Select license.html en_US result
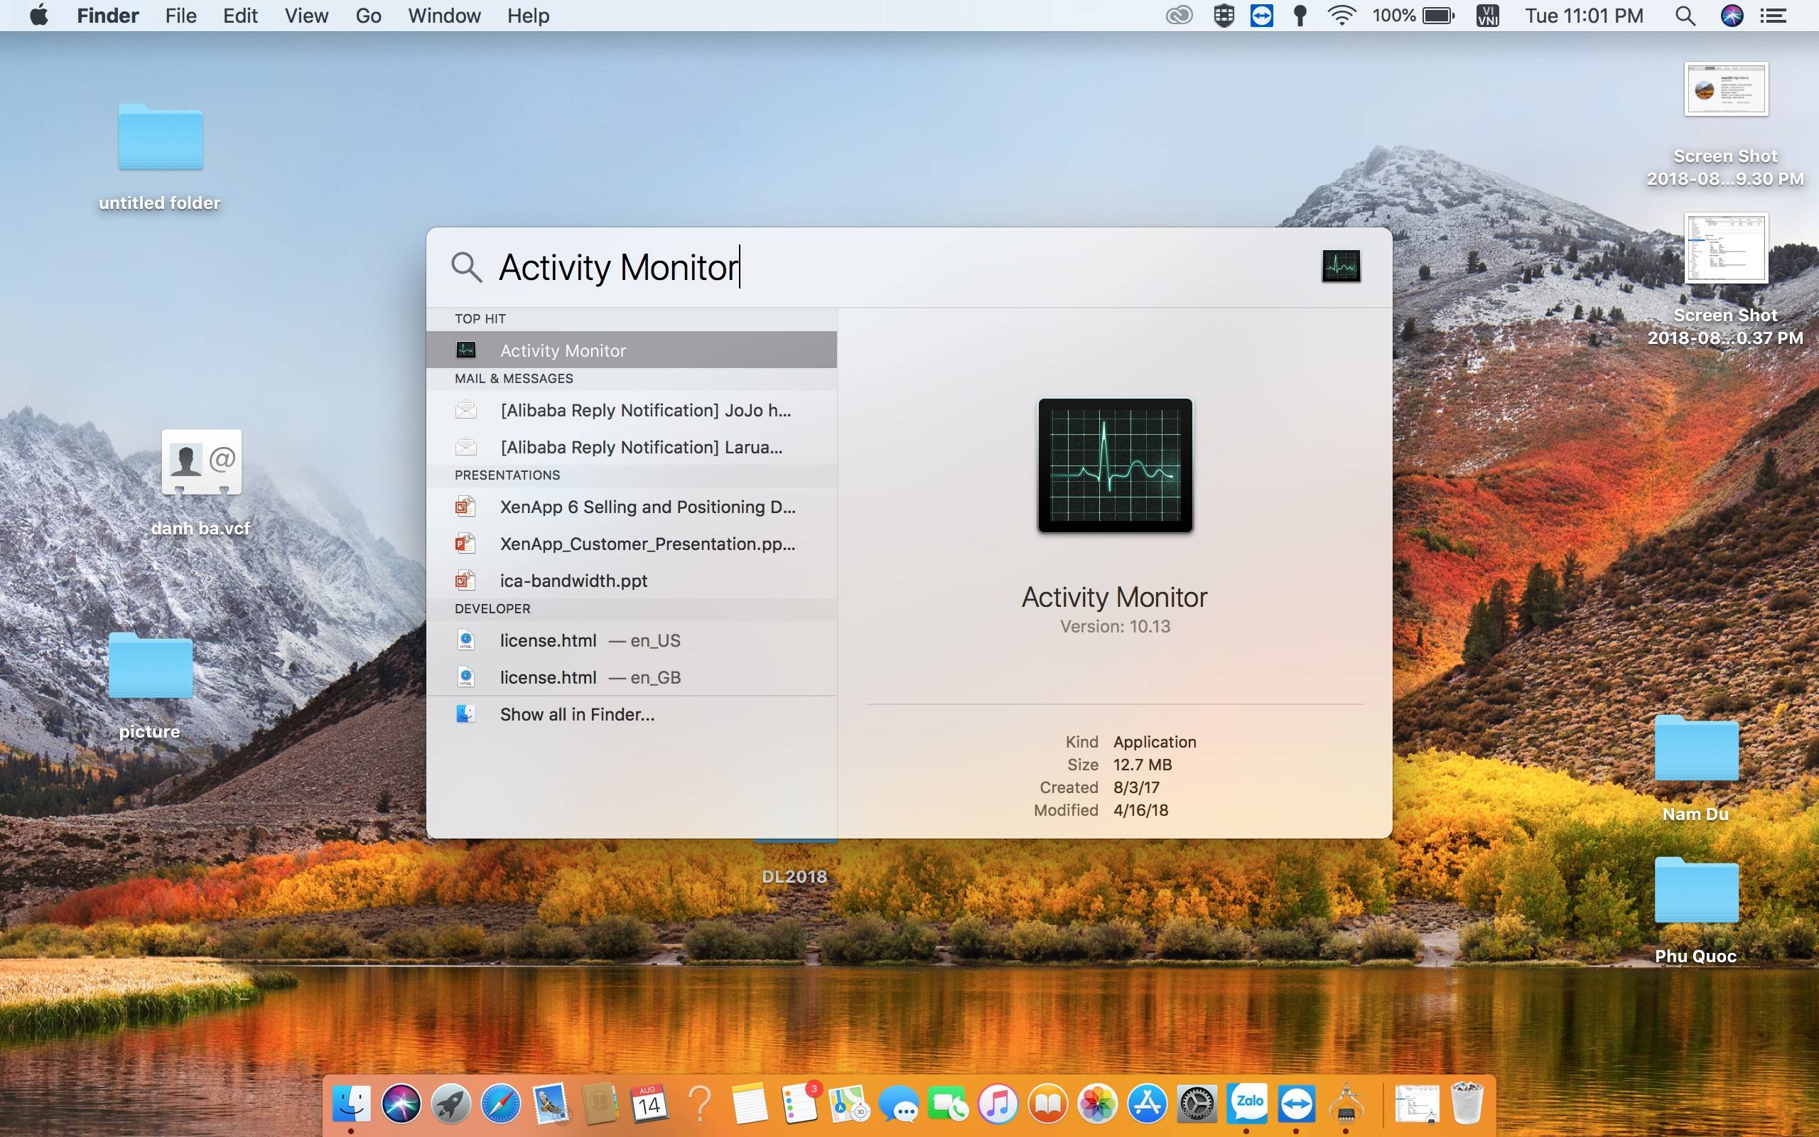1819x1137 pixels. click(632, 641)
